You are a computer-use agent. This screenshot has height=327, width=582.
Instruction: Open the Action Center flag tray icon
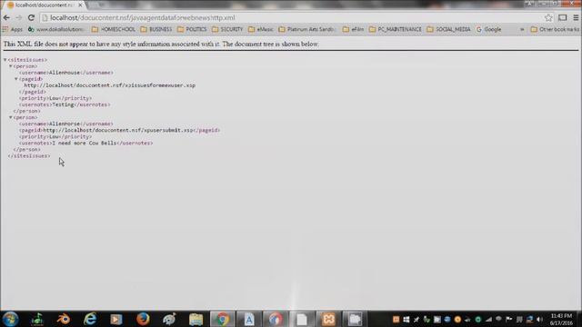509,319
